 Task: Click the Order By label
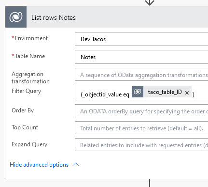click(x=23, y=110)
